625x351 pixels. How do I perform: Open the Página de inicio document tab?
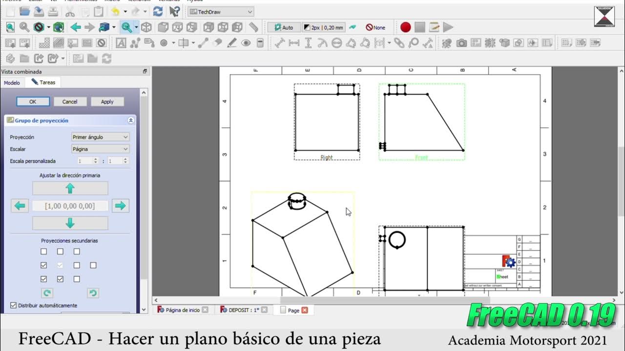tap(183, 310)
